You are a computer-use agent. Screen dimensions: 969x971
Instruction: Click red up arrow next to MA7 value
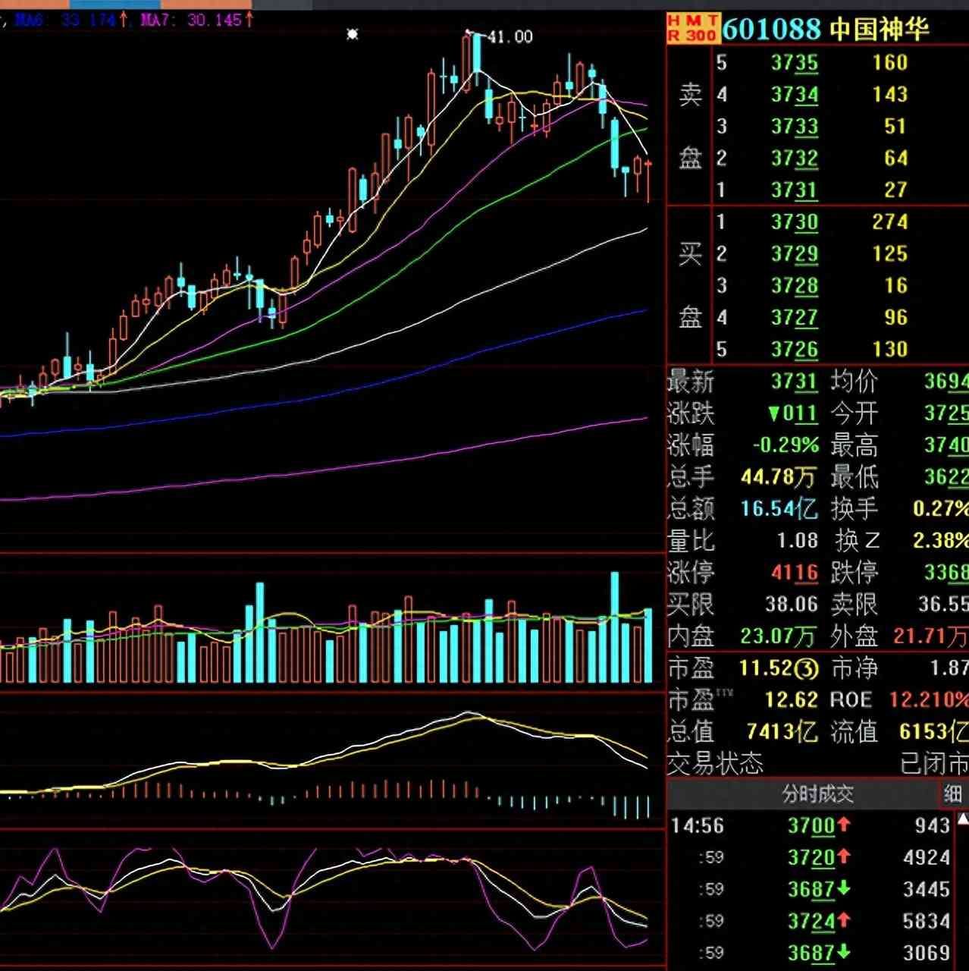coord(249,20)
